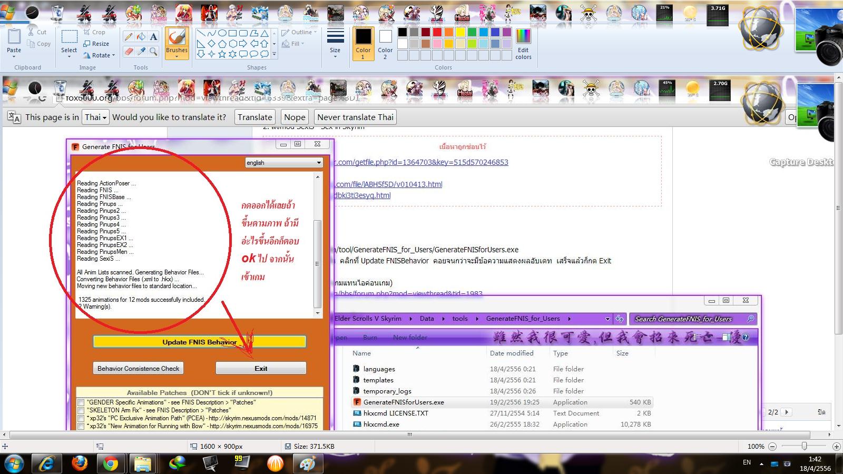The image size is (843, 474).
Task: Select the Fill with color bucket tool
Action: pos(141,36)
